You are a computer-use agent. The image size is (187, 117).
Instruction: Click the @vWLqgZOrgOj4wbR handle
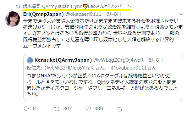click(118, 60)
